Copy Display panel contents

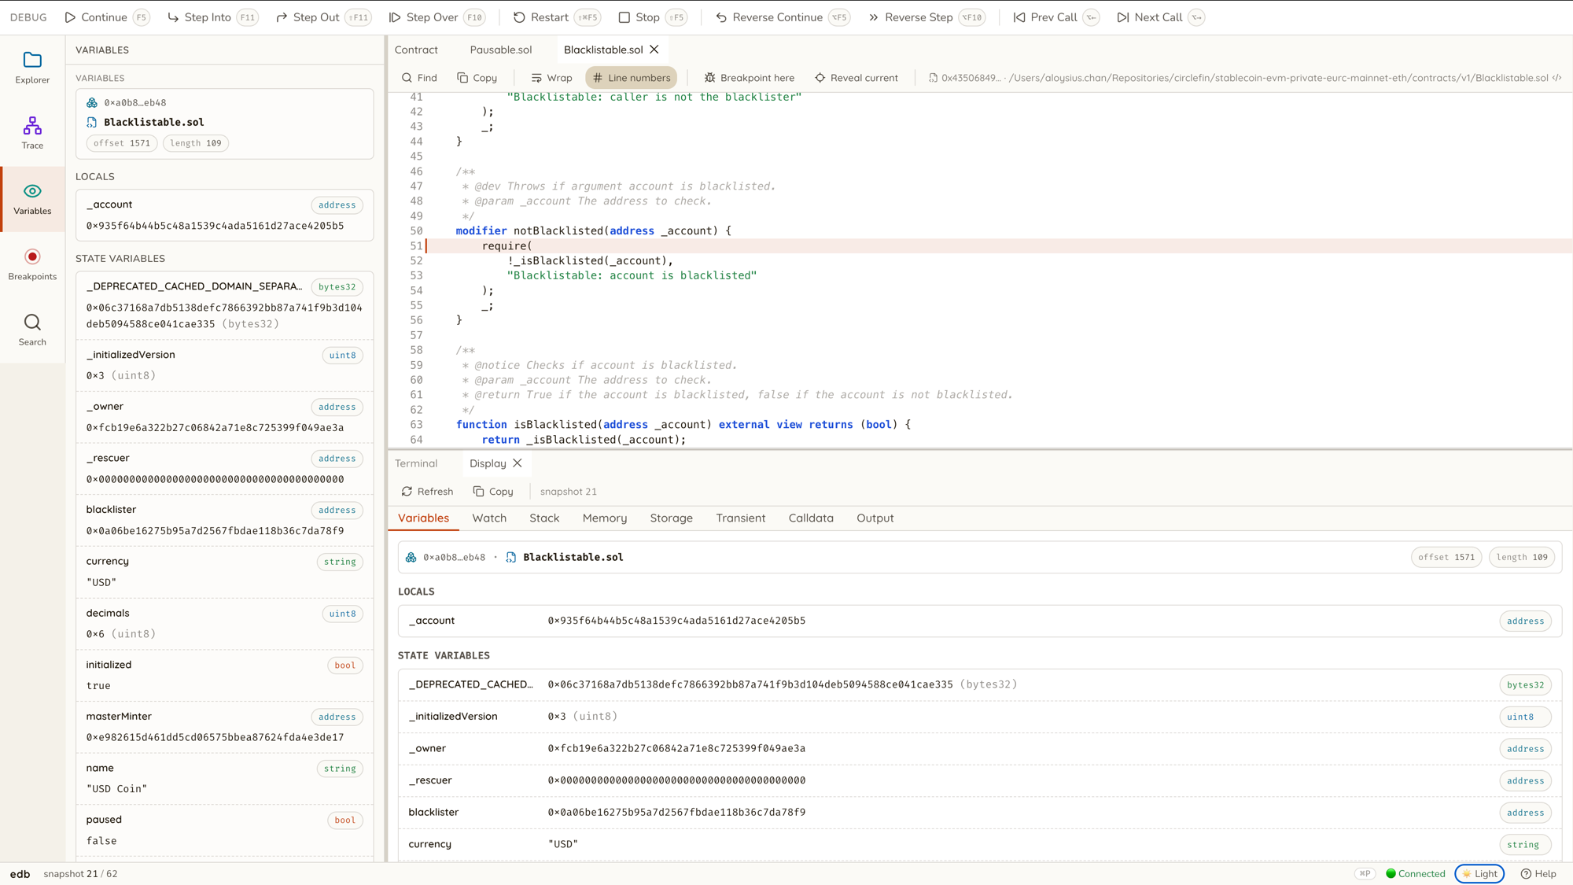[x=493, y=492]
